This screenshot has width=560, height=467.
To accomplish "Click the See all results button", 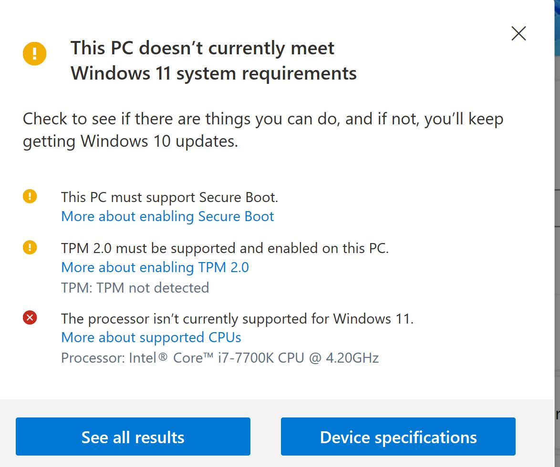I will 133,437.
